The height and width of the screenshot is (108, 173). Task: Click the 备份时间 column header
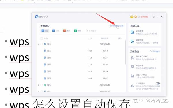click(x=105, y=38)
